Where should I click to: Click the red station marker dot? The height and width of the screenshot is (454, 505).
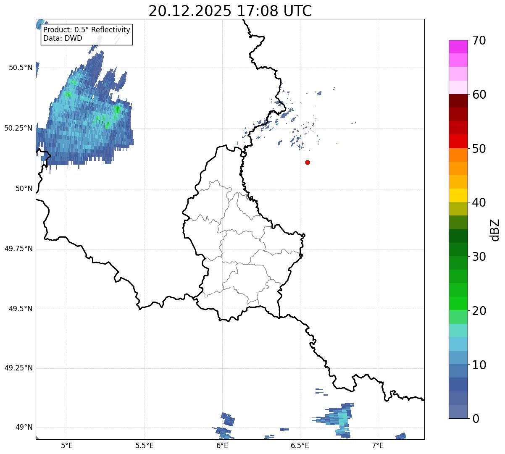coord(308,162)
